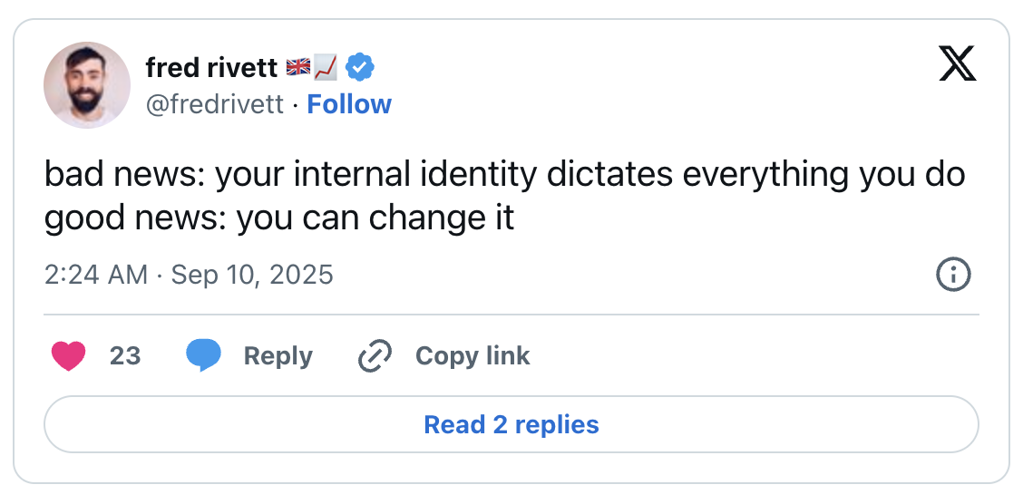Open the 2:24 AM timestamp link
This screenshot has width=1023, height=504.
pos(95,274)
